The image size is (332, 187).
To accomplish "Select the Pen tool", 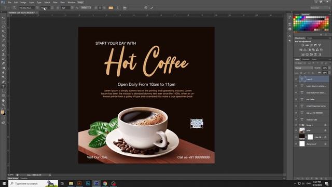I will (x=3, y=82).
